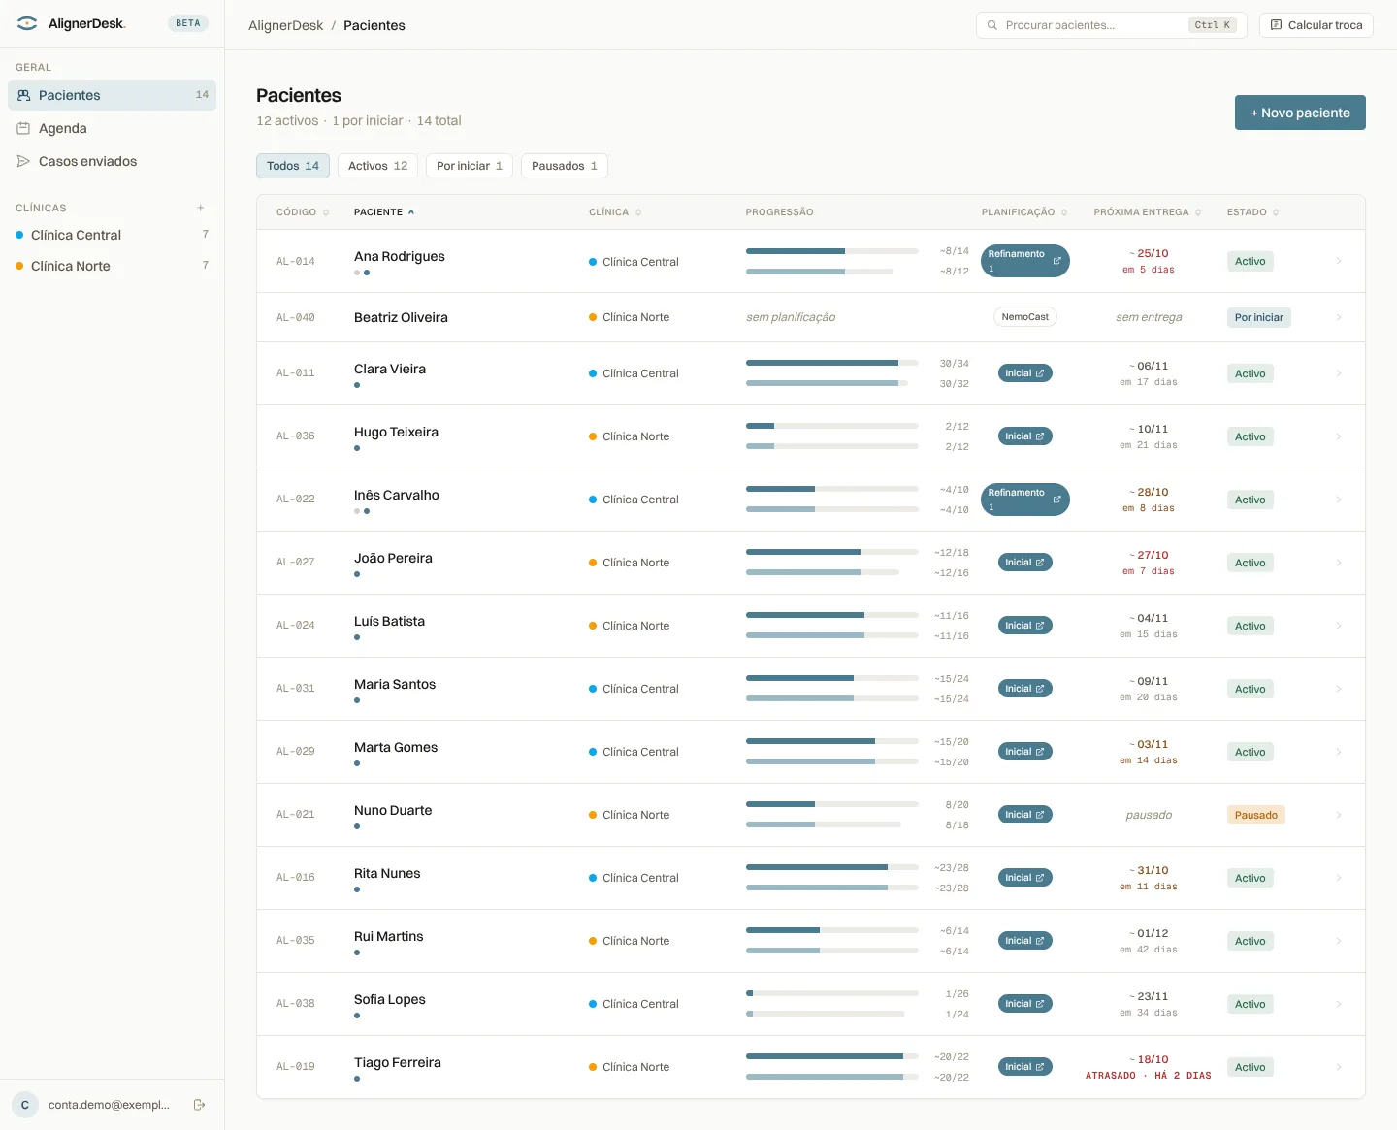Open external link icon on Ana Rodrigues' Refinamento badge
Image resolution: width=1397 pixels, height=1130 pixels.
click(1057, 261)
